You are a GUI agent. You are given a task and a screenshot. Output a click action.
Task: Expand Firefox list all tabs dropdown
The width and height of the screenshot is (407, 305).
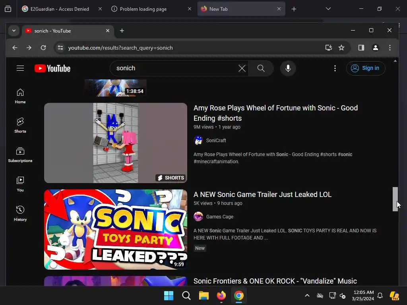point(328,9)
